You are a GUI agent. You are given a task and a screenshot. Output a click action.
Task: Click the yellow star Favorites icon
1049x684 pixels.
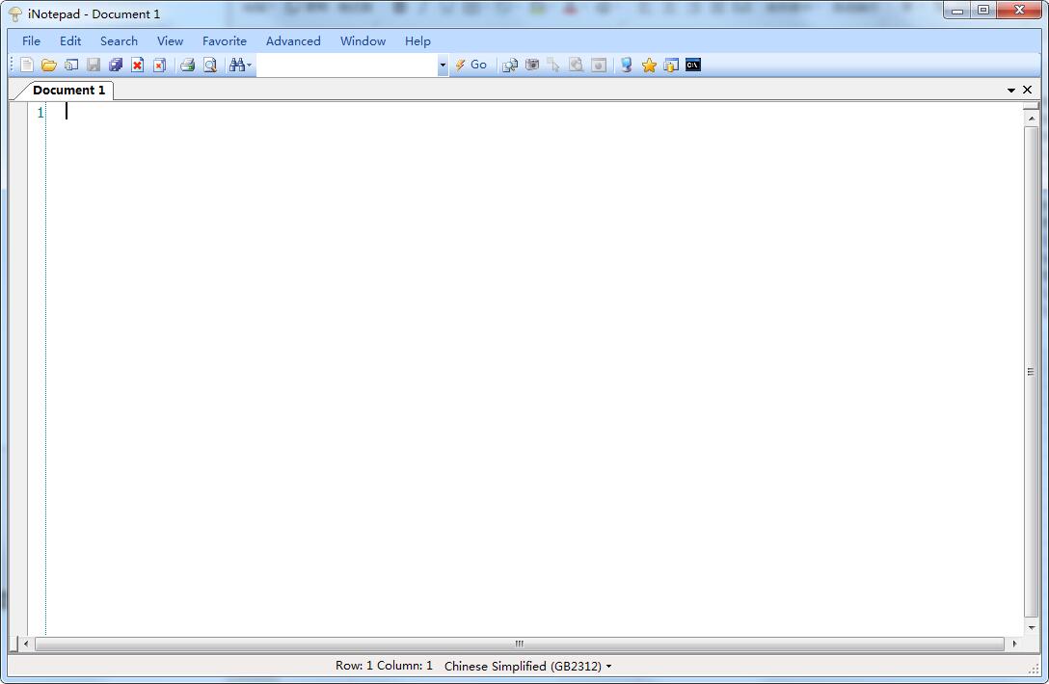coord(649,66)
